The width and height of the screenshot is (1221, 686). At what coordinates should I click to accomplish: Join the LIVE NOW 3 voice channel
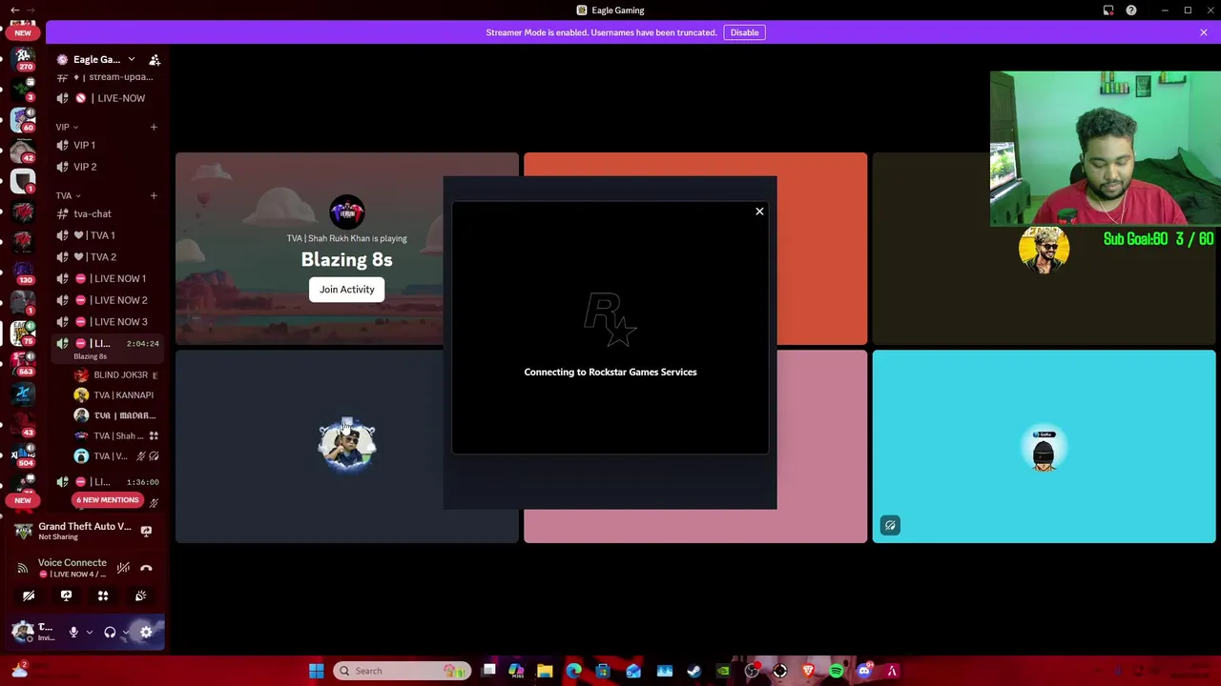point(108,322)
